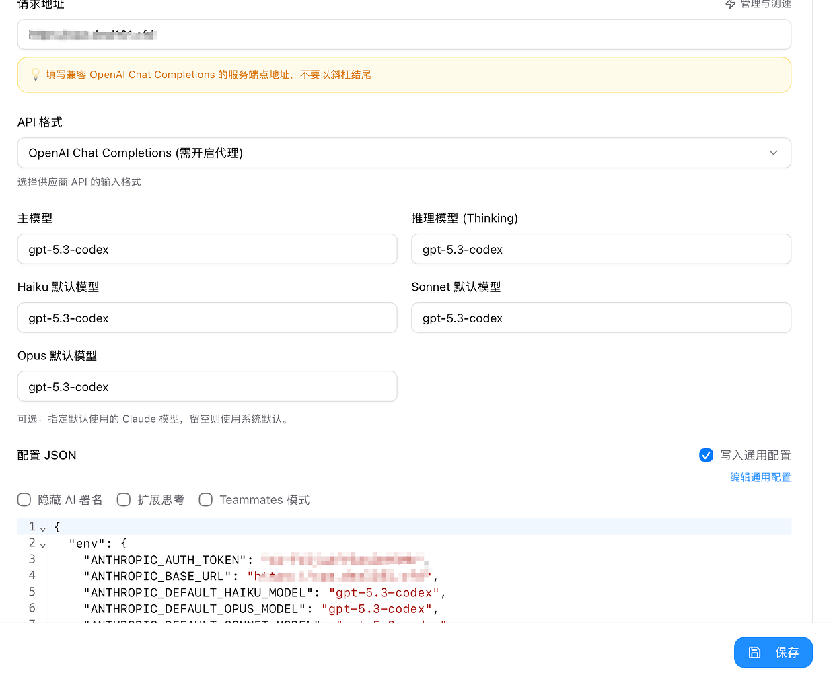The width and height of the screenshot is (833, 673).
Task: Click the Thinking reasoning model input field
Action: click(601, 250)
